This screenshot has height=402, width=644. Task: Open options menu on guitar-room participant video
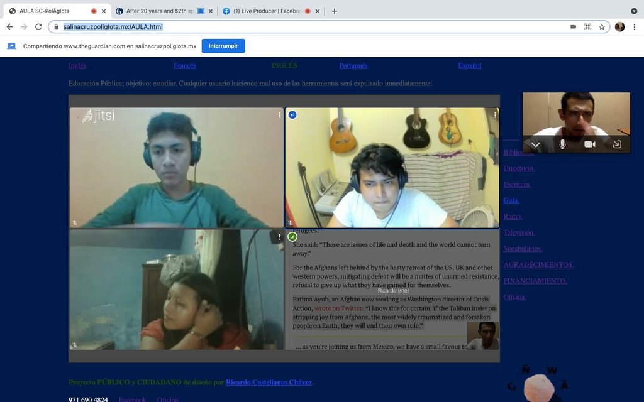point(495,116)
